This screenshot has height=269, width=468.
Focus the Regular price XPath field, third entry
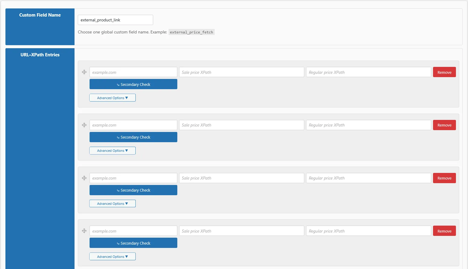[x=368, y=178]
